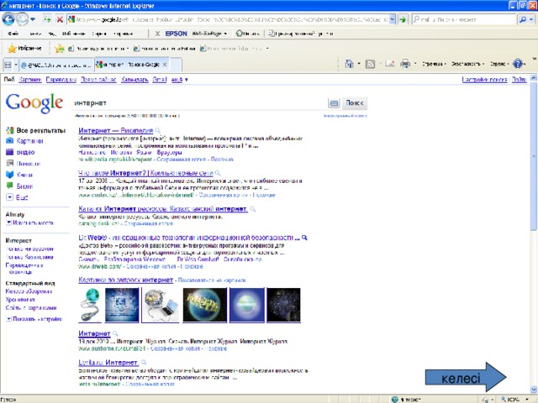Open the laptop with globe image thumbnail
This screenshot has height=403, width=538.
click(x=161, y=306)
